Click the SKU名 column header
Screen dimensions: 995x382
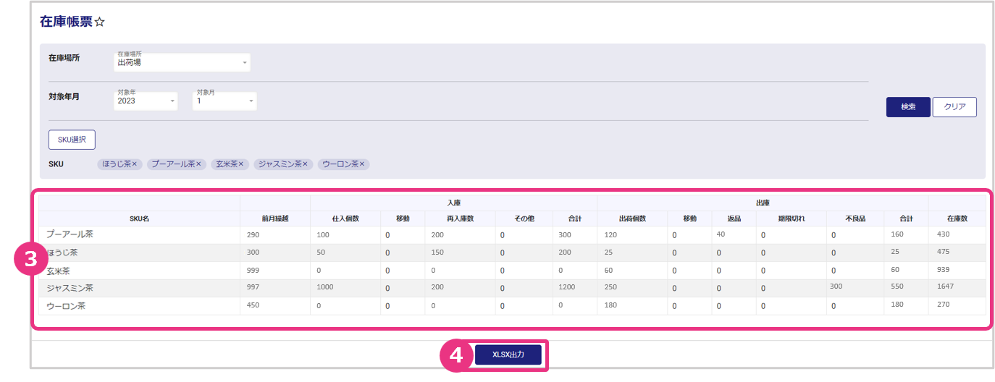click(139, 218)
